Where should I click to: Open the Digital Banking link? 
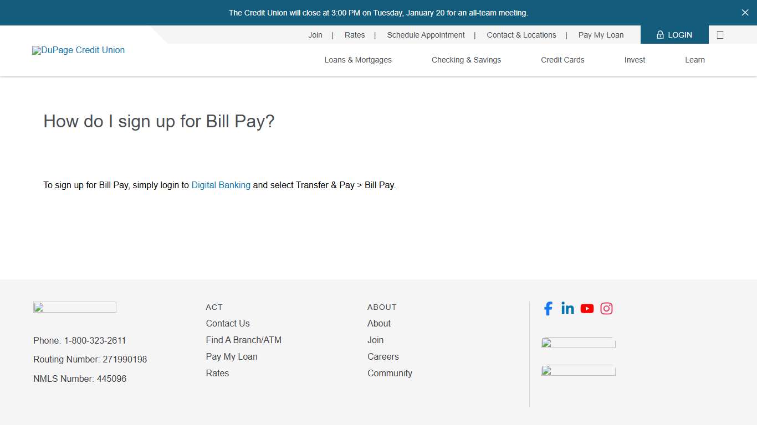221,185
